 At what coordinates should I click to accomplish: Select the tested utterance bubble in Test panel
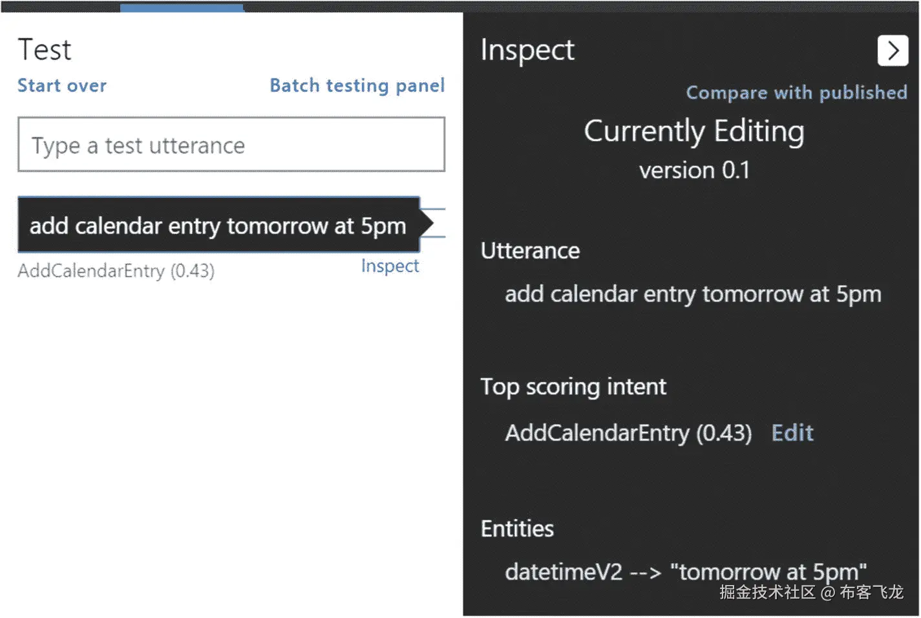click(218, 226)
